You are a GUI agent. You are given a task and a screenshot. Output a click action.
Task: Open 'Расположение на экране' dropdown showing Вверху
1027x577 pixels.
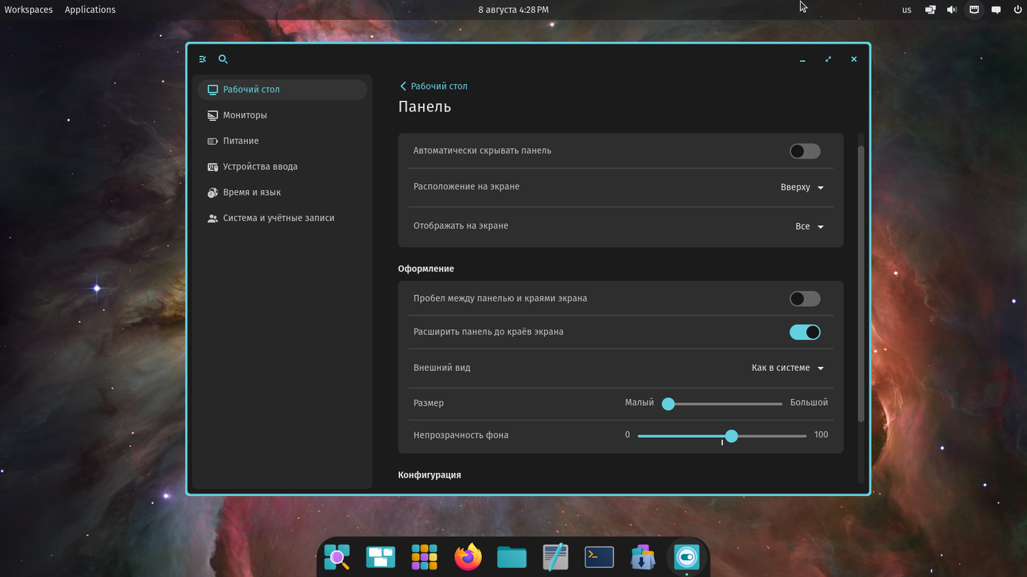pyautogui.click(x=802, y=188)
